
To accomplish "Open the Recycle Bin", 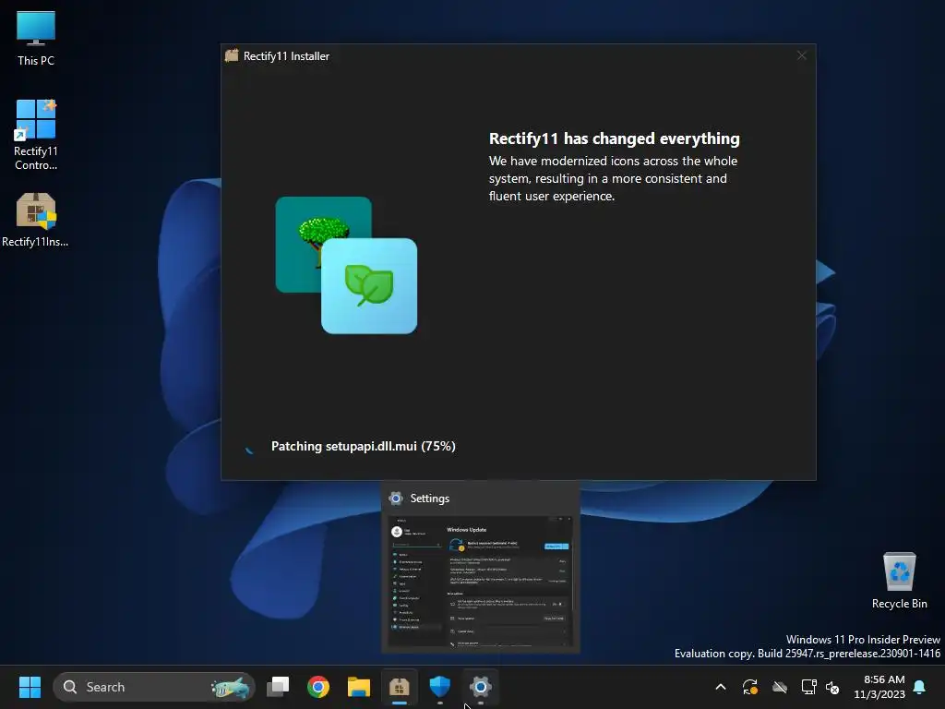I will click(x=899, y=582).
